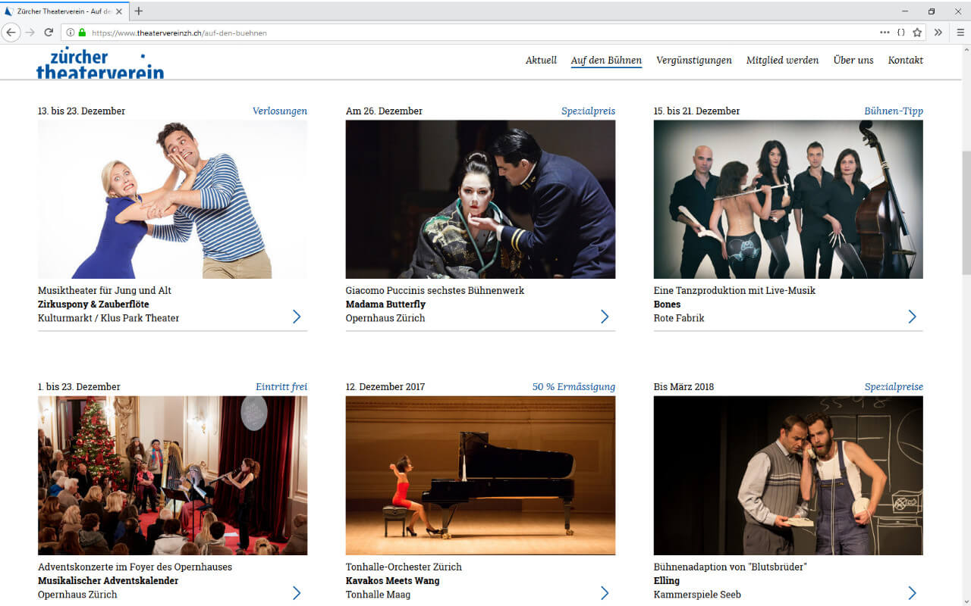The image size is (971, 606).
Task: Click the date 13. bis 23. Dezember
Action: pyautogui.click(x=81, y=111)
